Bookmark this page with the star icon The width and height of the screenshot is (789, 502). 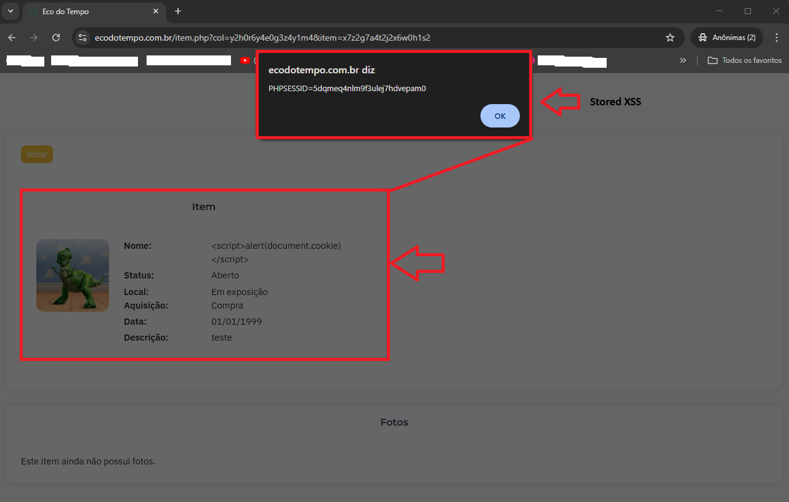click(670, 38)
